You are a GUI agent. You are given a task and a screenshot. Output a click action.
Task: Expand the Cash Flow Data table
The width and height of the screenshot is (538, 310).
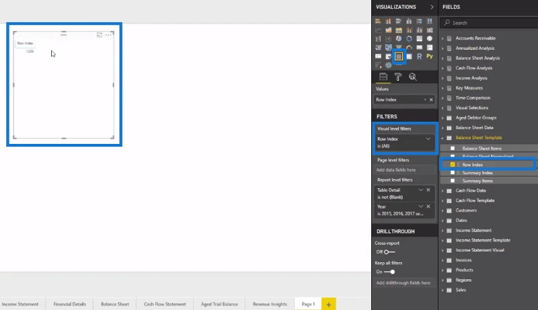(443, 191)
